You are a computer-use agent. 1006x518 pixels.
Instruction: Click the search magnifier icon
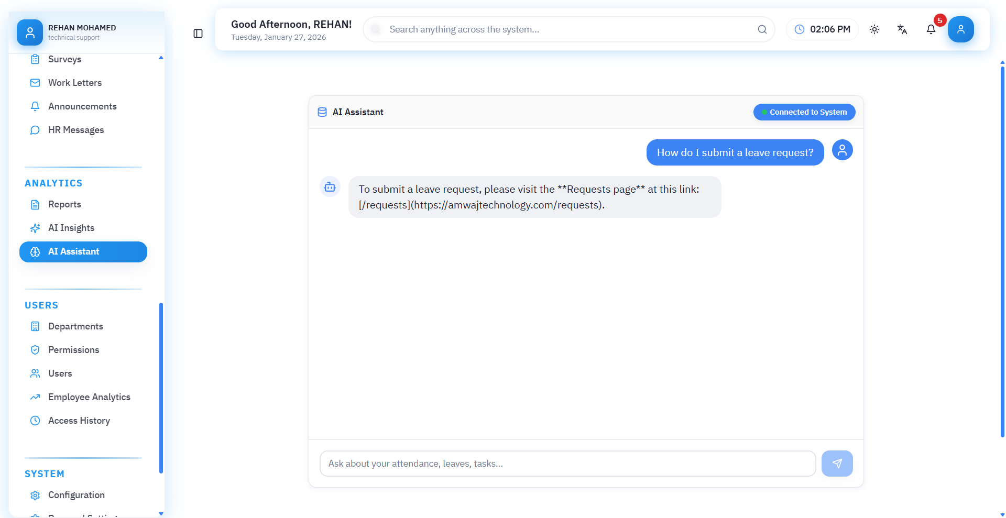762,30
